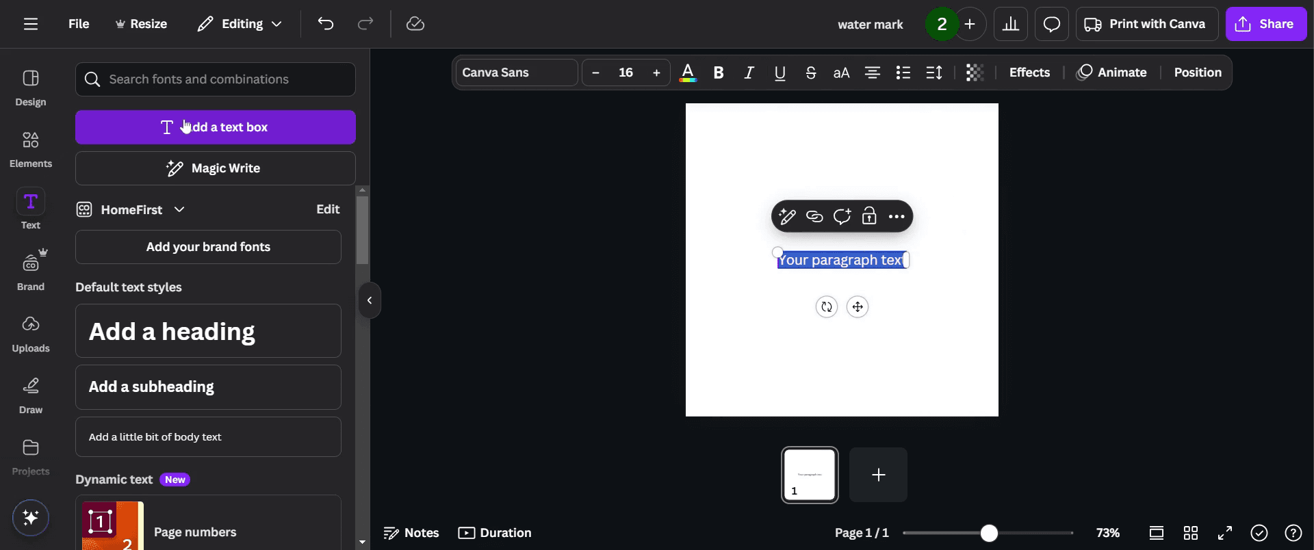Redo the last action
The width and height of the screenshot is (1314, 550).
point(365,24)
